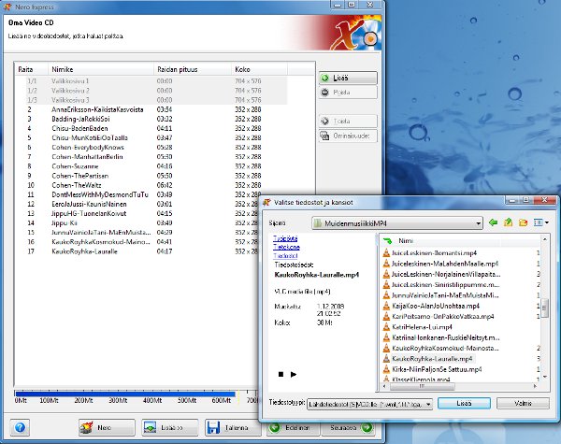This screenshot has width=561, height=444.
Task: Click Raita column header
Action: click(x=32, y=69)
